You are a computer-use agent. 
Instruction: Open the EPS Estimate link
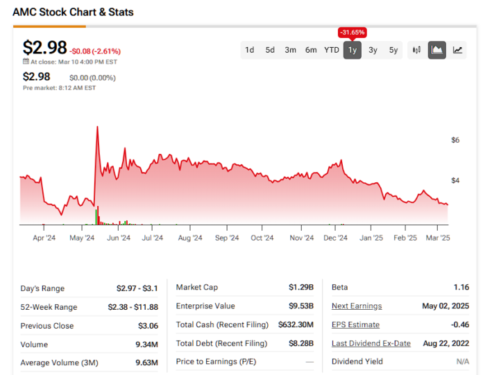(x=355, y=324)
